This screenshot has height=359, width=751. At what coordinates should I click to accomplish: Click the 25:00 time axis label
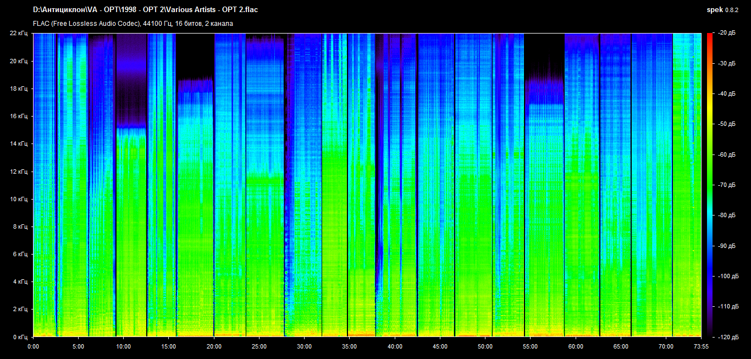point(259,347)
